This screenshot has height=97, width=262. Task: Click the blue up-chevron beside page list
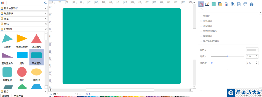point(51,94)
